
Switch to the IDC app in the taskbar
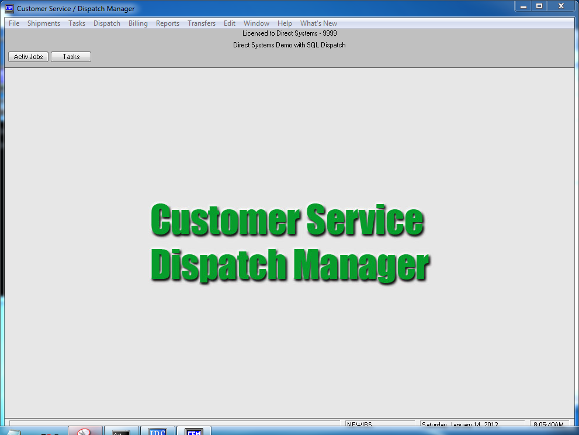pyautogui.click(x=158, y=431)
